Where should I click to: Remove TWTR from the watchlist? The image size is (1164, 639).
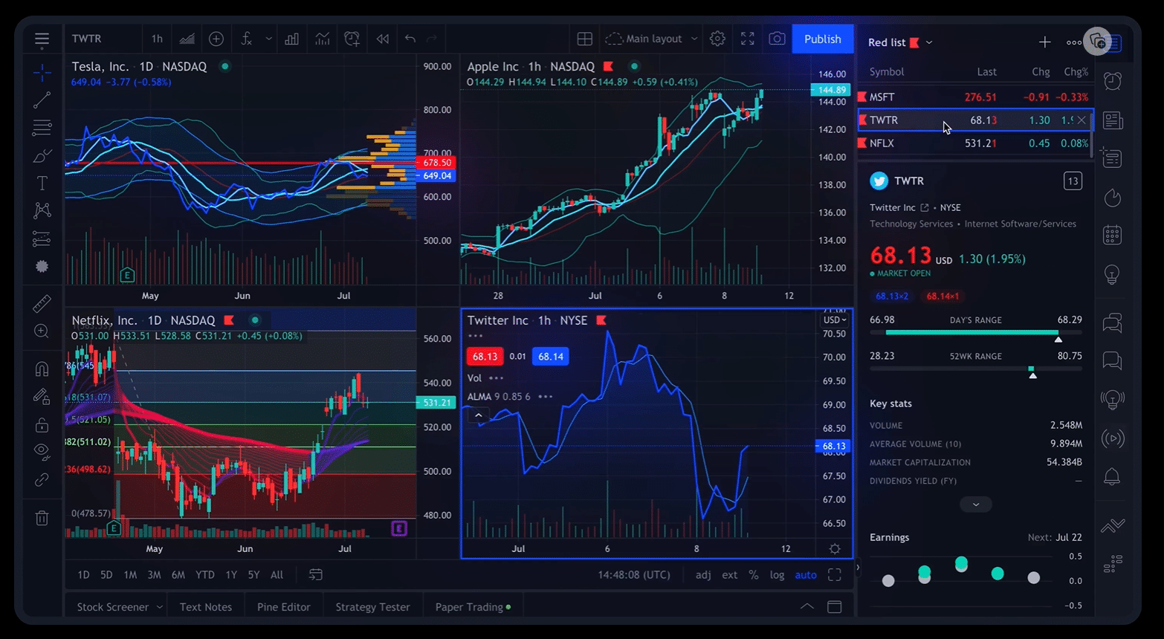pyautogui.click(x=1081, y=120)
